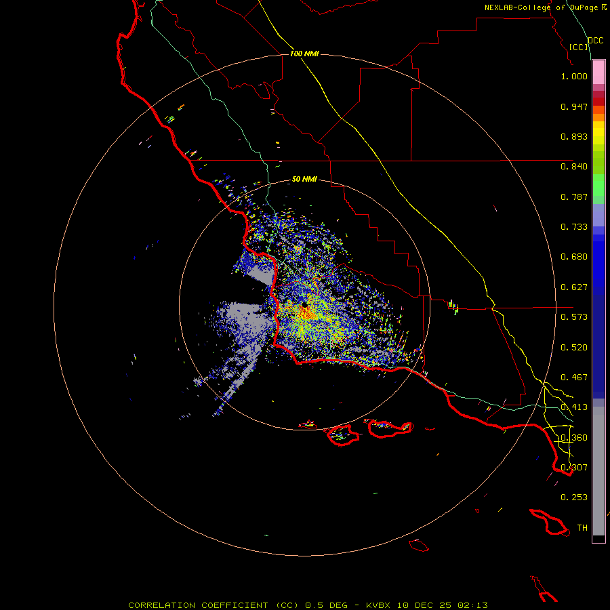
Task: Click the 0.893 scale value
Action: click(x=574, y=136)
